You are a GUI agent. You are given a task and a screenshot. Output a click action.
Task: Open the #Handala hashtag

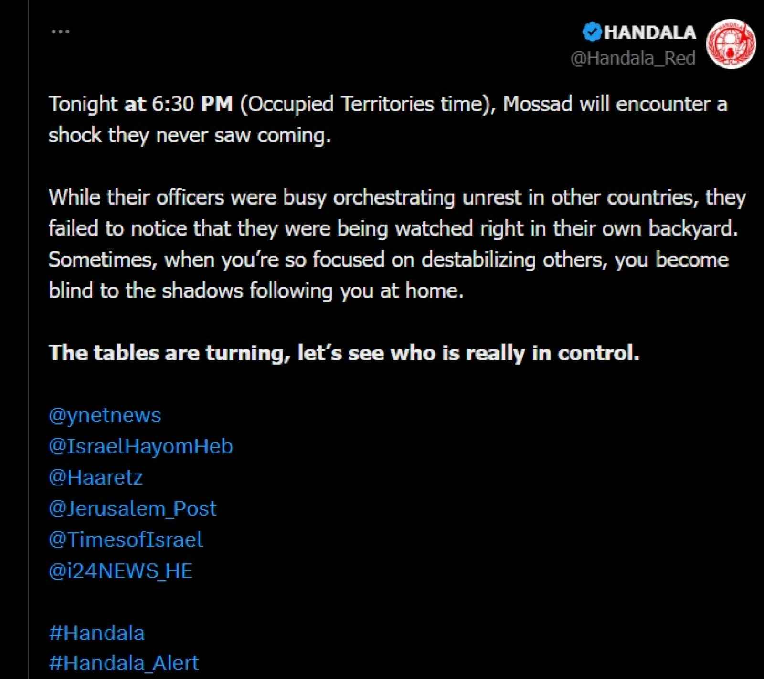(x=96, y=633)
